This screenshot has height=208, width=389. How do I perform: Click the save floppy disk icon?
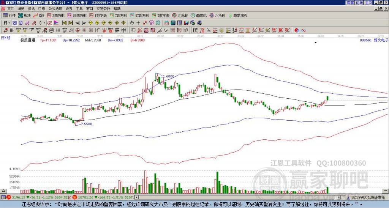pyautogui.click(x=186, y=23)
